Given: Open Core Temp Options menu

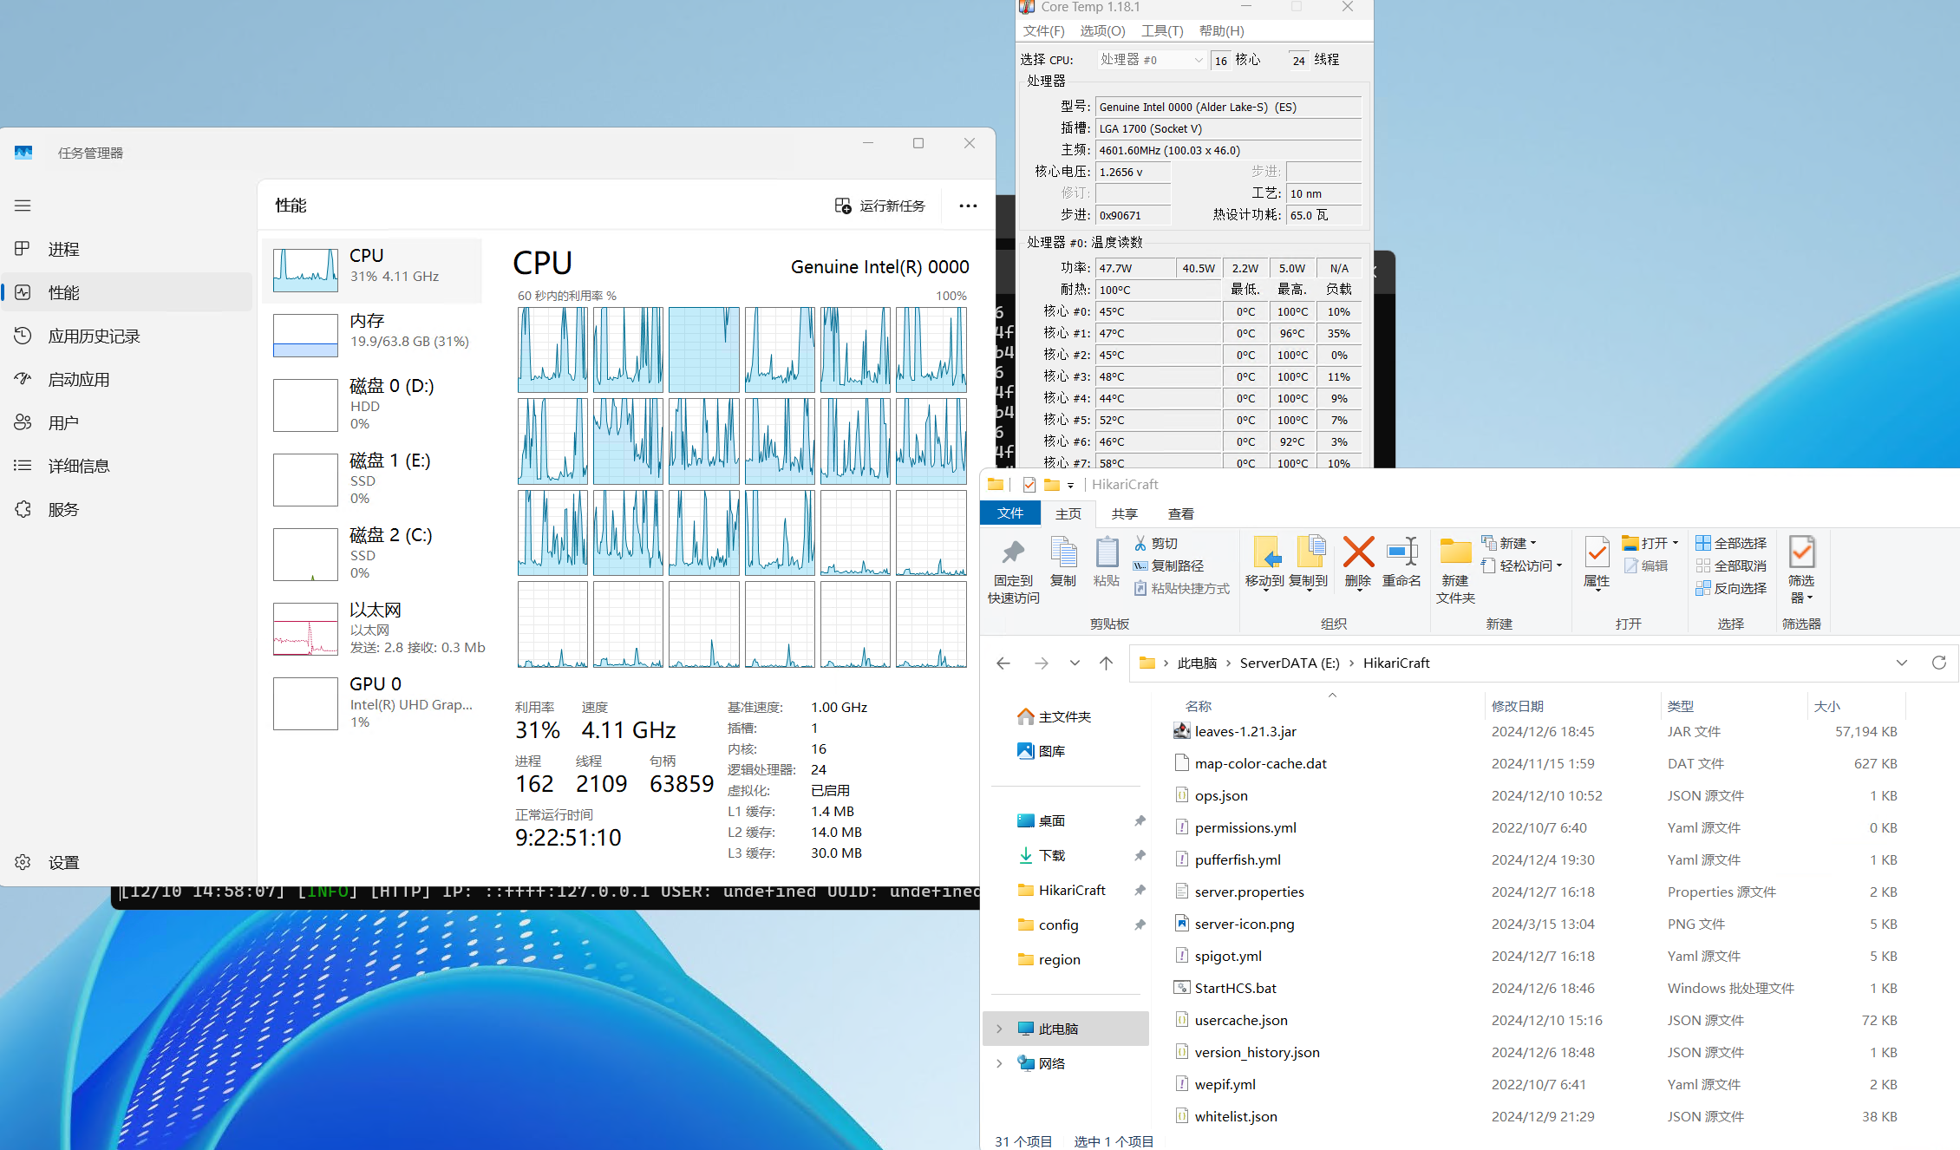Looking at the screenshot, I should point(1101,31).
